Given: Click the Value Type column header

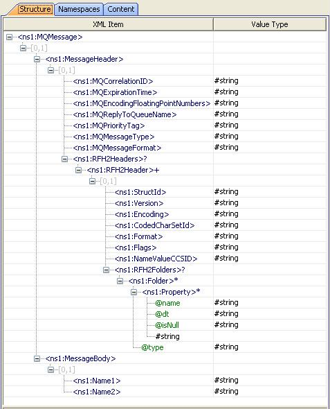Looking at the screenshot, I should [x=270, y=24].
